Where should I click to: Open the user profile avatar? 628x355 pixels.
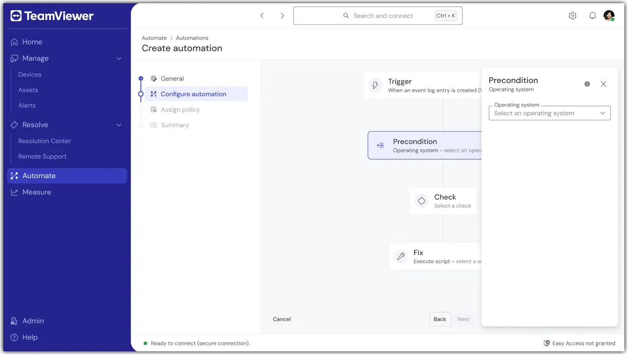click(x=609, y=16)
